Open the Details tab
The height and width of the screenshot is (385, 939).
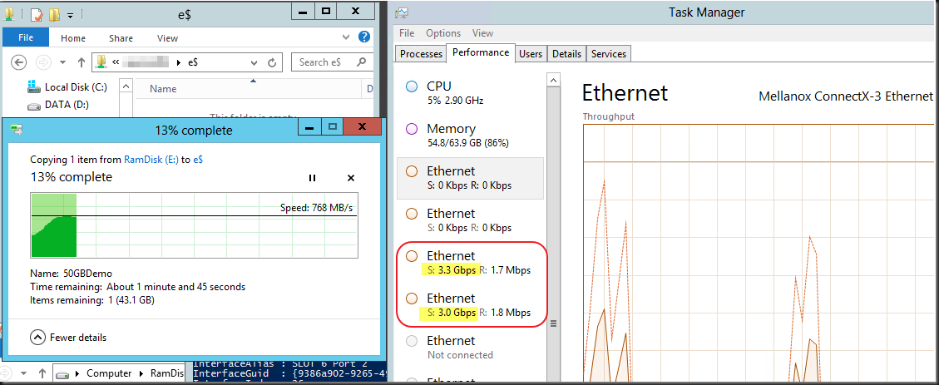point(566,54)
